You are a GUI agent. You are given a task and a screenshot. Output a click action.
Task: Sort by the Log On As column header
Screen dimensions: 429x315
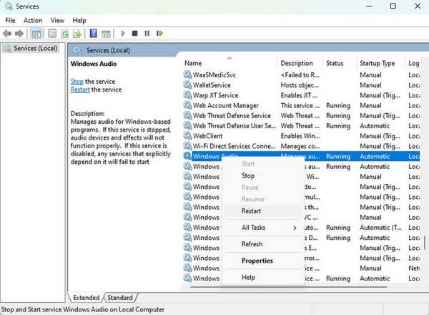coord(413,63)
